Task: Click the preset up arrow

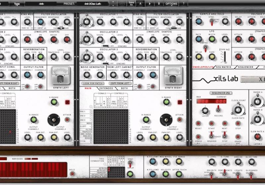Action: (113, 2)
